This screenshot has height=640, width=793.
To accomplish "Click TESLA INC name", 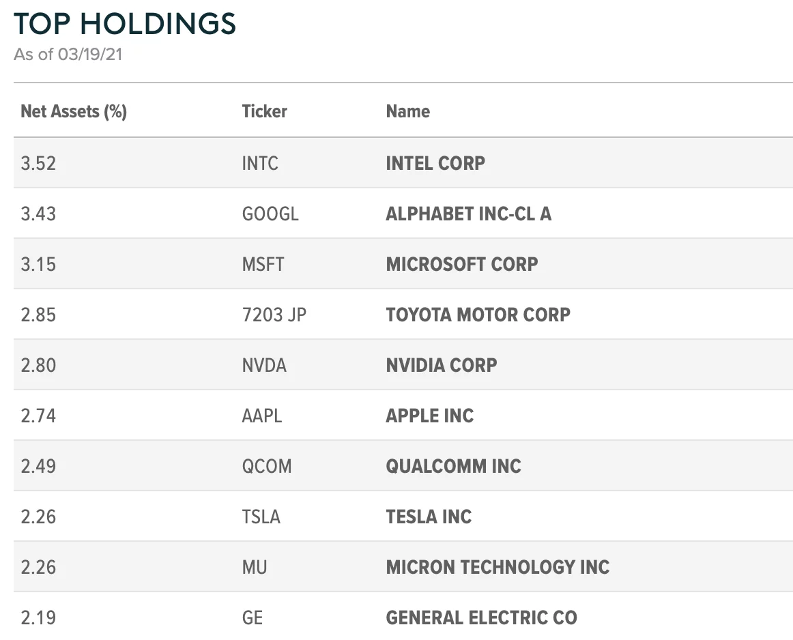I will (429, 517).
